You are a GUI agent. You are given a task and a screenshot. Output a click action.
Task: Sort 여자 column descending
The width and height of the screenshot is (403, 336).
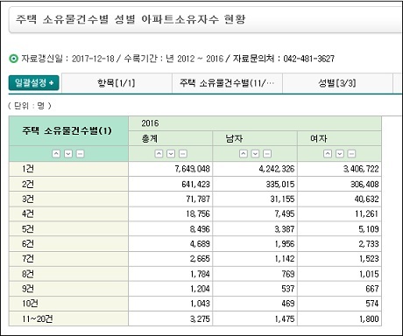[340, 154]
